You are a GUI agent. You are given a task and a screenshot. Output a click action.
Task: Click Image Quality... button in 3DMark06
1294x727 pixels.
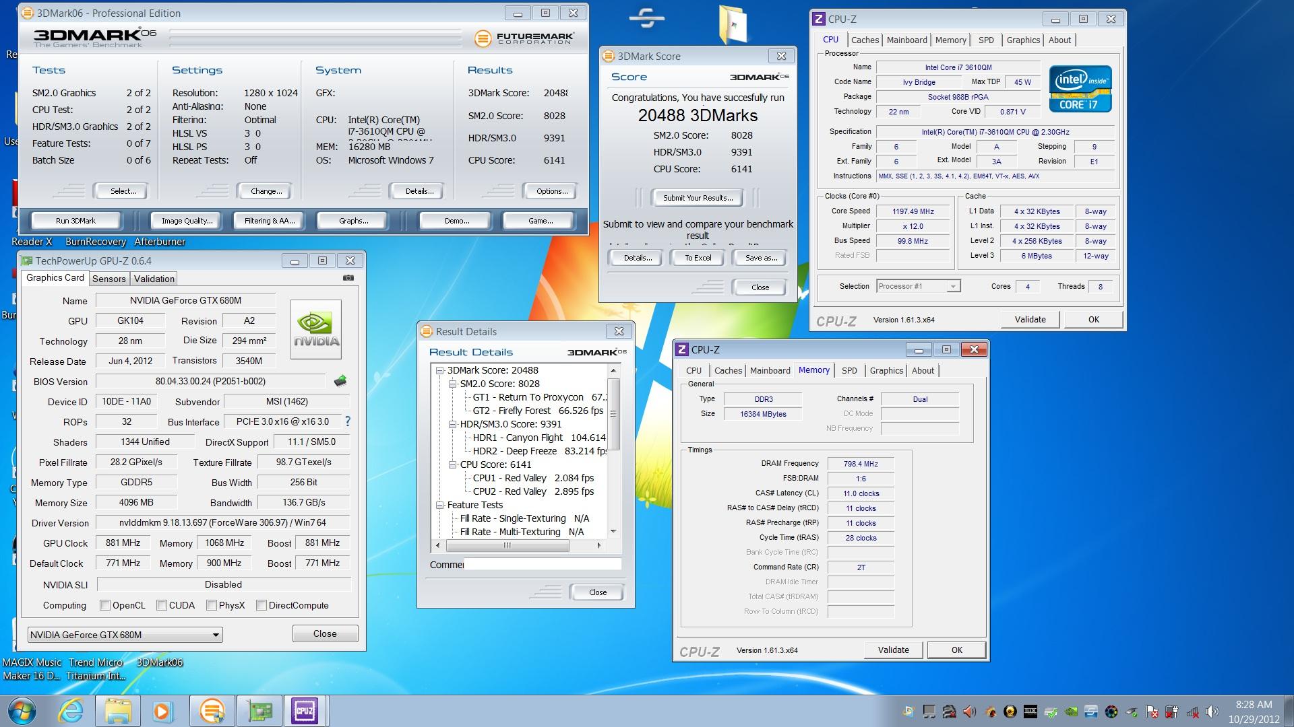(187, 221)
